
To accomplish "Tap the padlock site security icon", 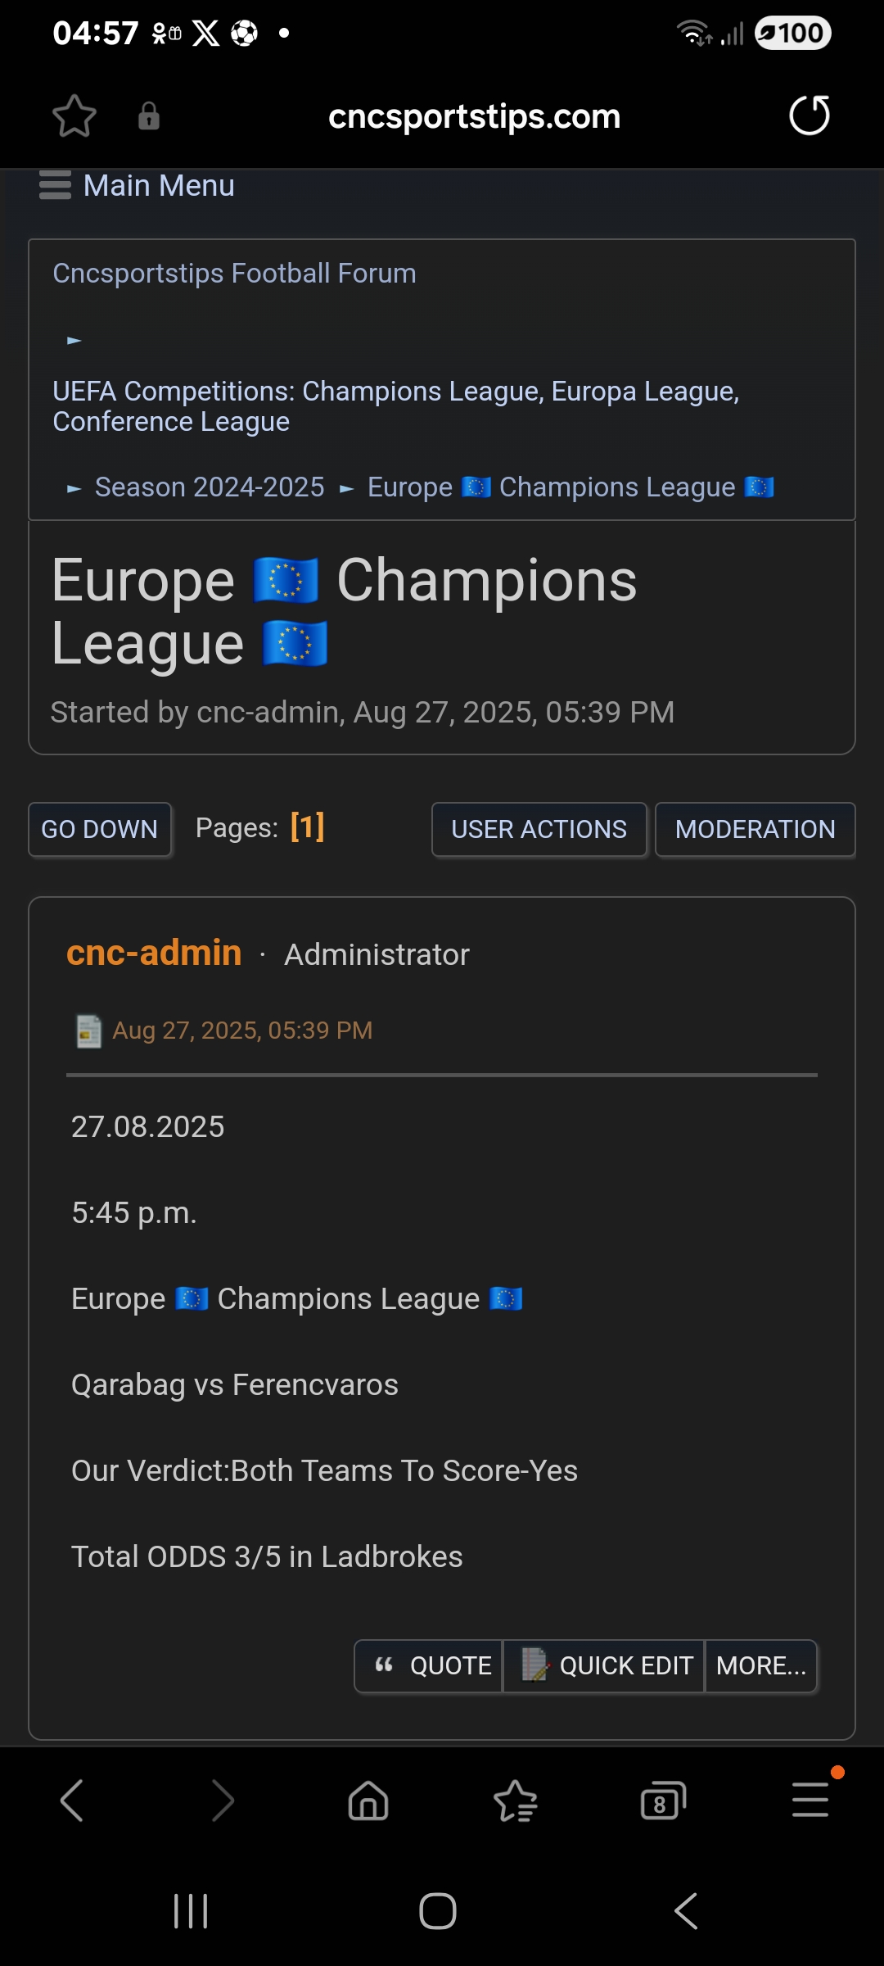I will pos(148,116).
